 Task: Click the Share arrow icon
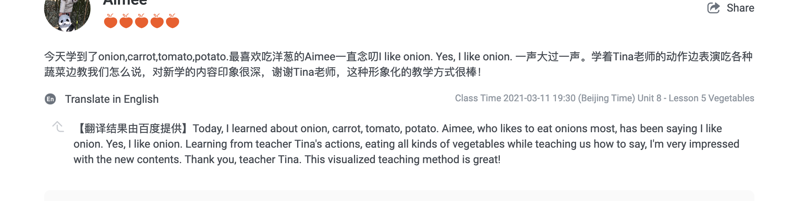(x=713, y=8)
